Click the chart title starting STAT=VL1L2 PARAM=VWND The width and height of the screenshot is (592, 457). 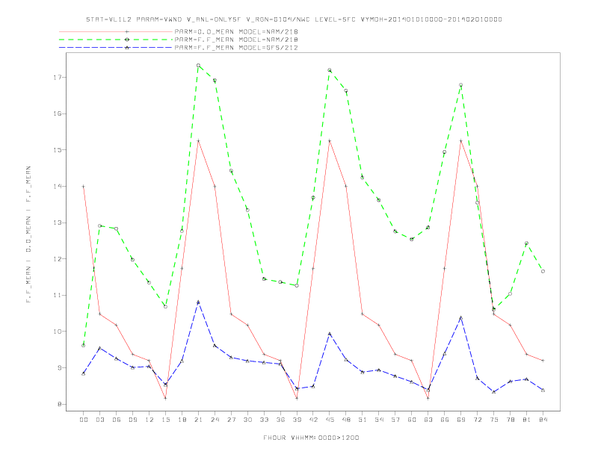[294, 19]
